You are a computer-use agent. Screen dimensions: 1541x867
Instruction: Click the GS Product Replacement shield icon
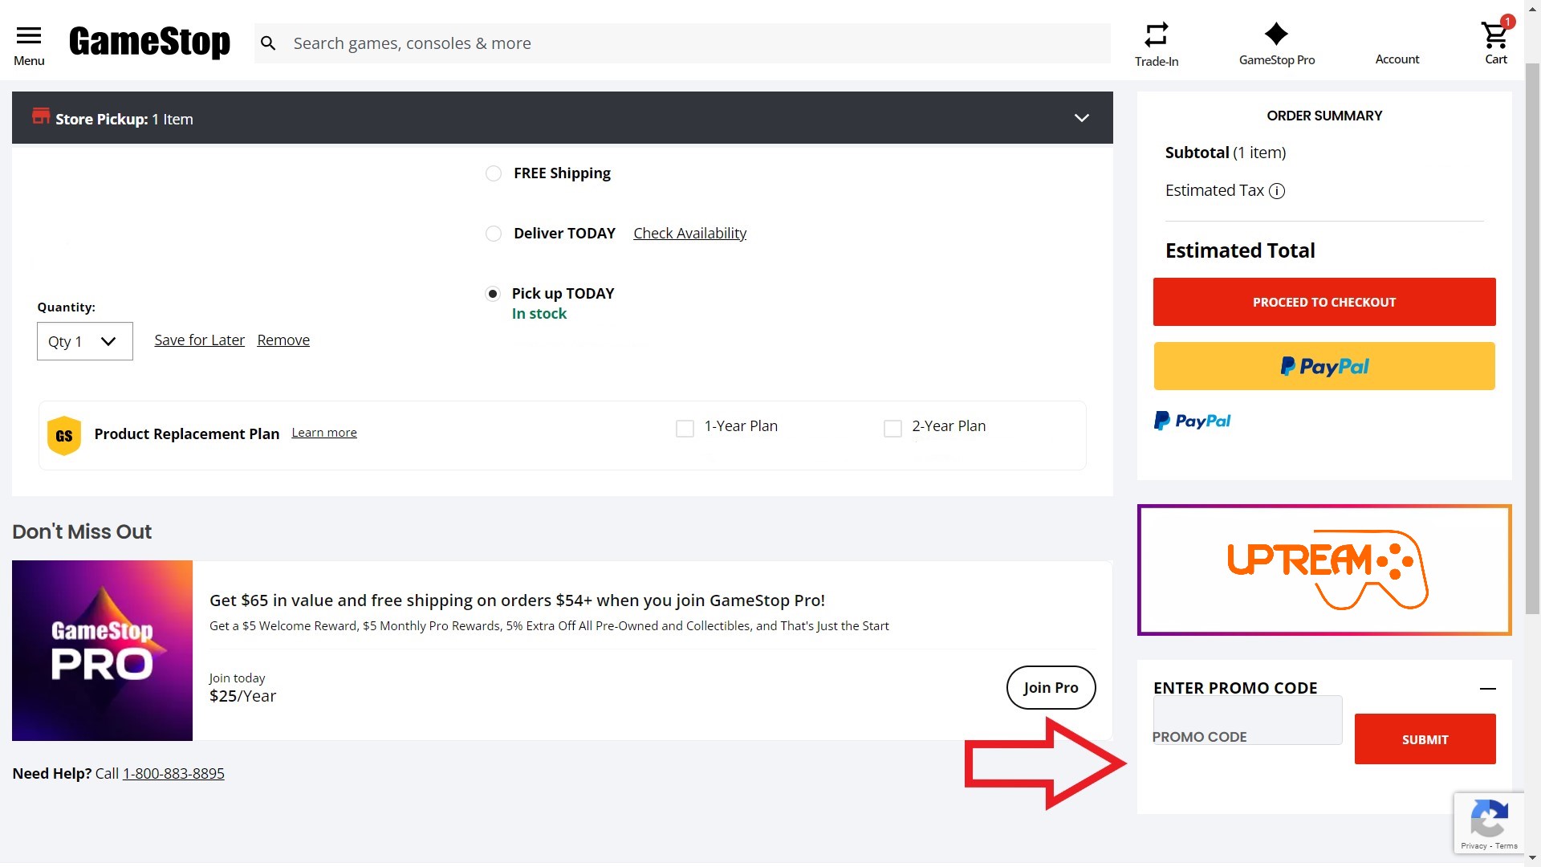point(64,435)
